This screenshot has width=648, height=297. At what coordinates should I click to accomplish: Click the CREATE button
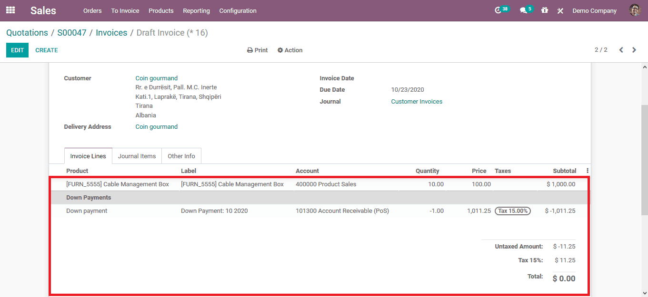(x=47, y=50)
